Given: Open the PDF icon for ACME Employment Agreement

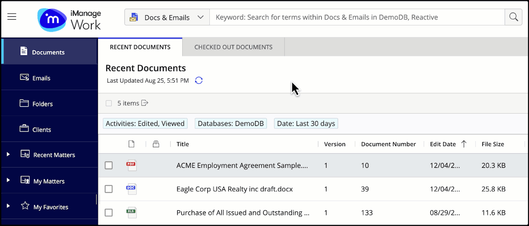Looking at the screenshot, I should pos(131,165).
